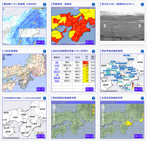Open station link in 神内川 river row
147x141 pixels.
57,75
